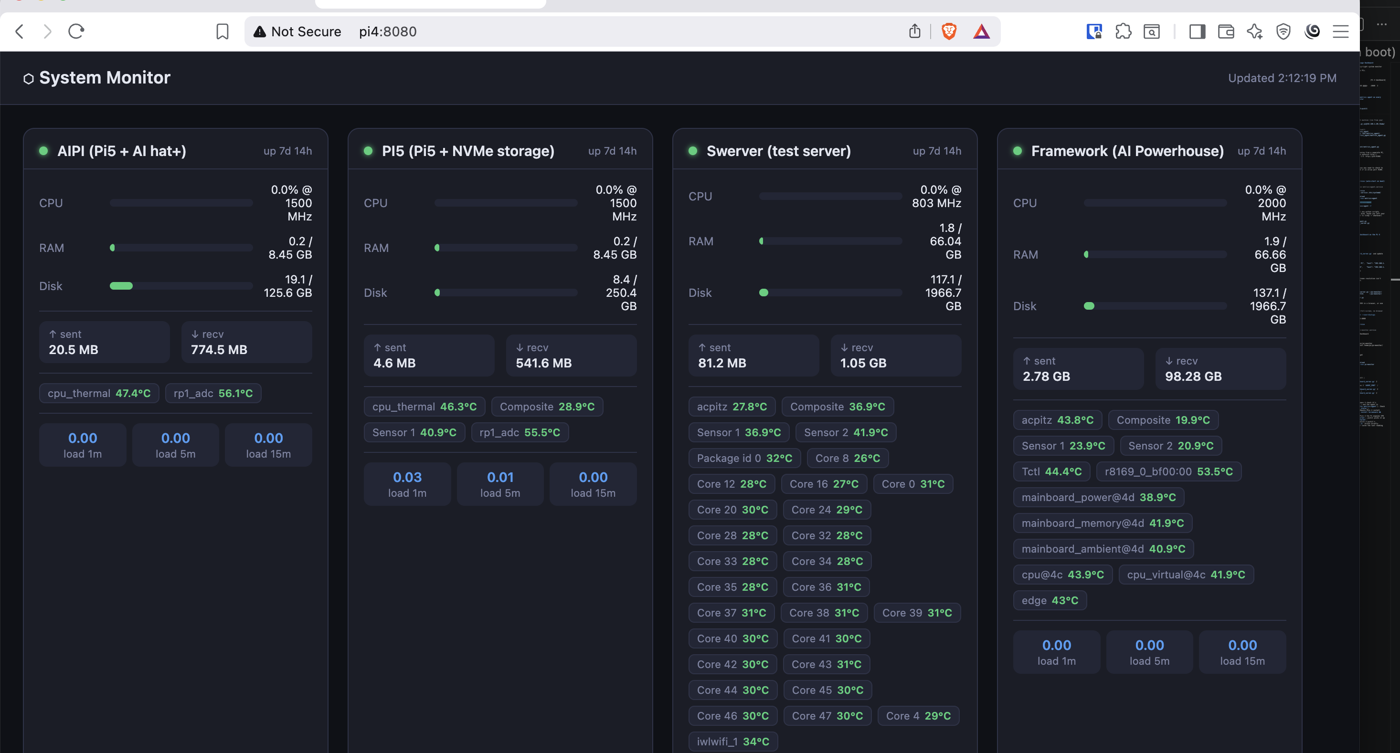The width and height of the screenshot is (1400, 753).
Task: Open the Extensions puzzle-piece menu
Action: (1123, 31)
